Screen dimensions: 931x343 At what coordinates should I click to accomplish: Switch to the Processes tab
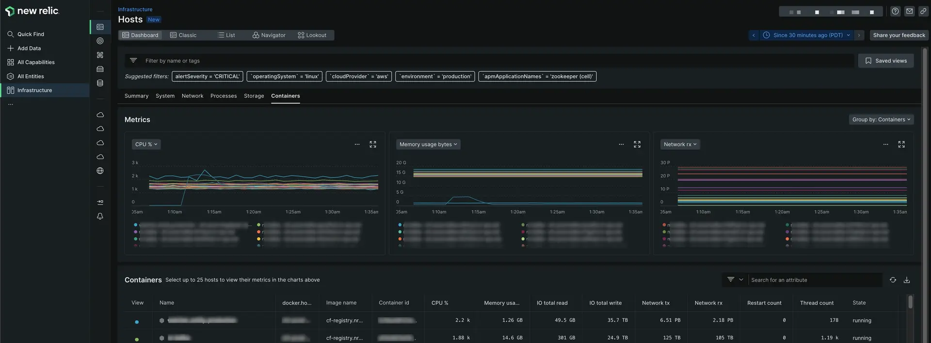coord(224,96)
